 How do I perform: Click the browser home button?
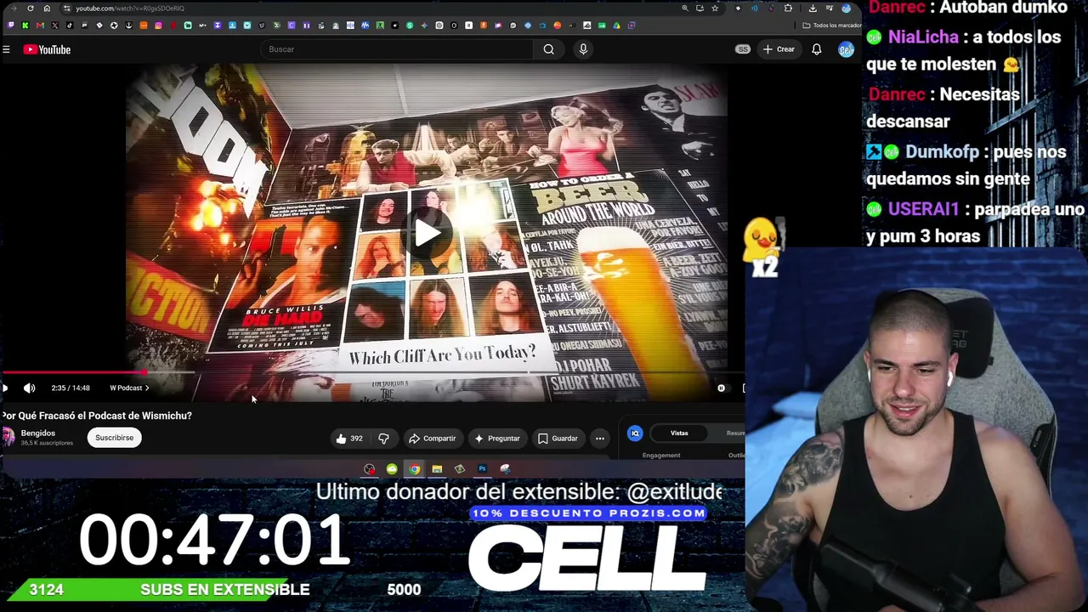(47, 8)
